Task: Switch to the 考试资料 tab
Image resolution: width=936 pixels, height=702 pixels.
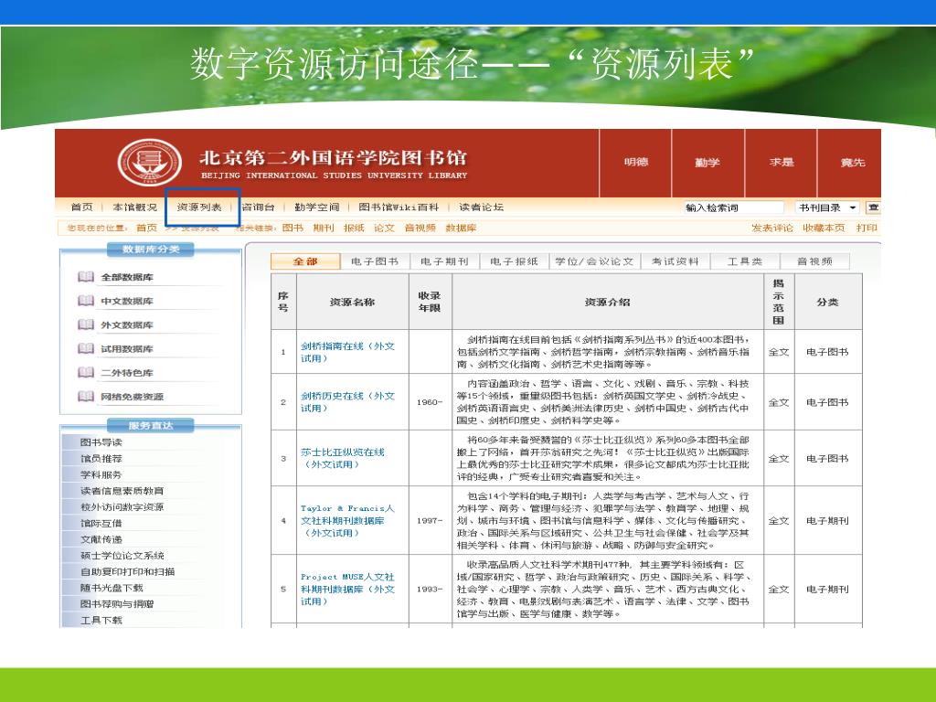Action: point(675,261)
